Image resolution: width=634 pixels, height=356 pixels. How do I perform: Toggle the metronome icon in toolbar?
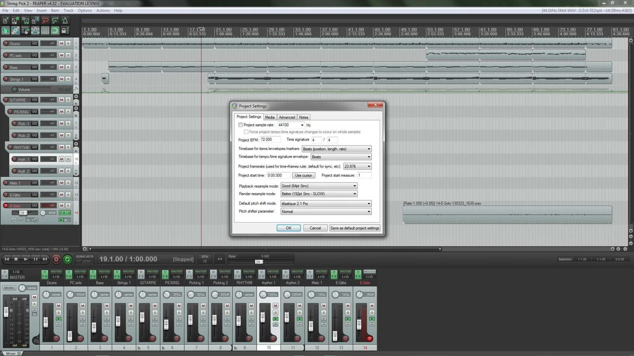(65, 20)
